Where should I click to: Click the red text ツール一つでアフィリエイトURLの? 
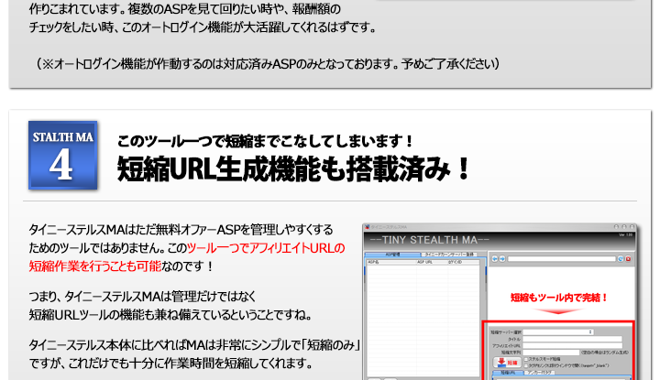[266, 248]
